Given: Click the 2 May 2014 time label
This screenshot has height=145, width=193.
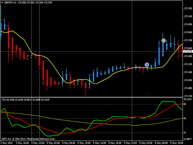Looking at the screenshot, I should point(6,143).
